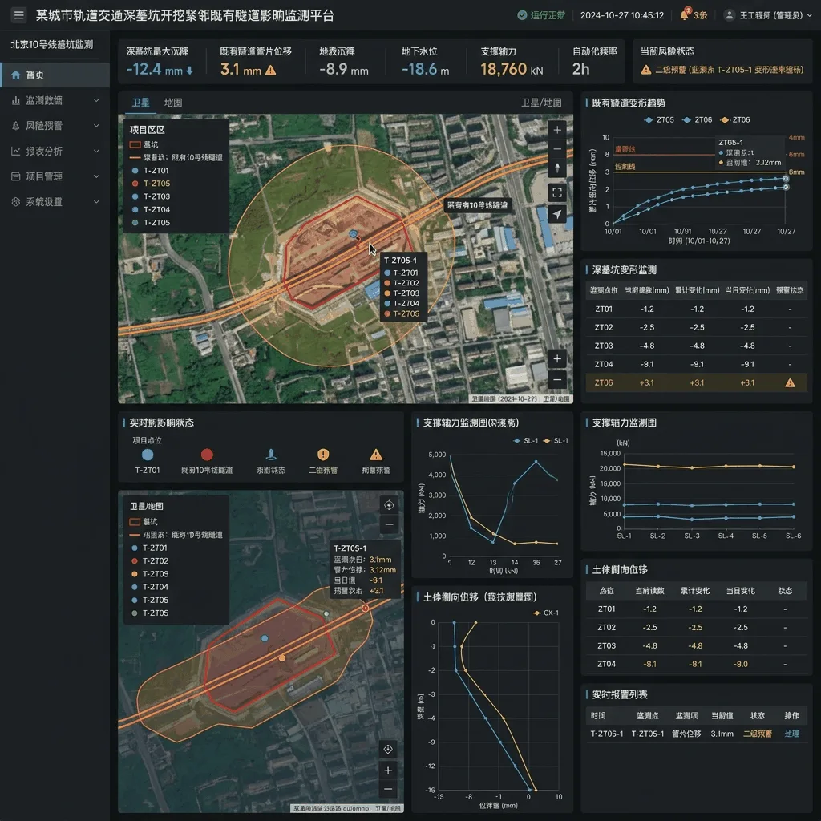The width and height of the screenshot is (821, 821).
Task: Toggle T-ZT01 in the 项目区区 legend
Action: tap(151, 171)
